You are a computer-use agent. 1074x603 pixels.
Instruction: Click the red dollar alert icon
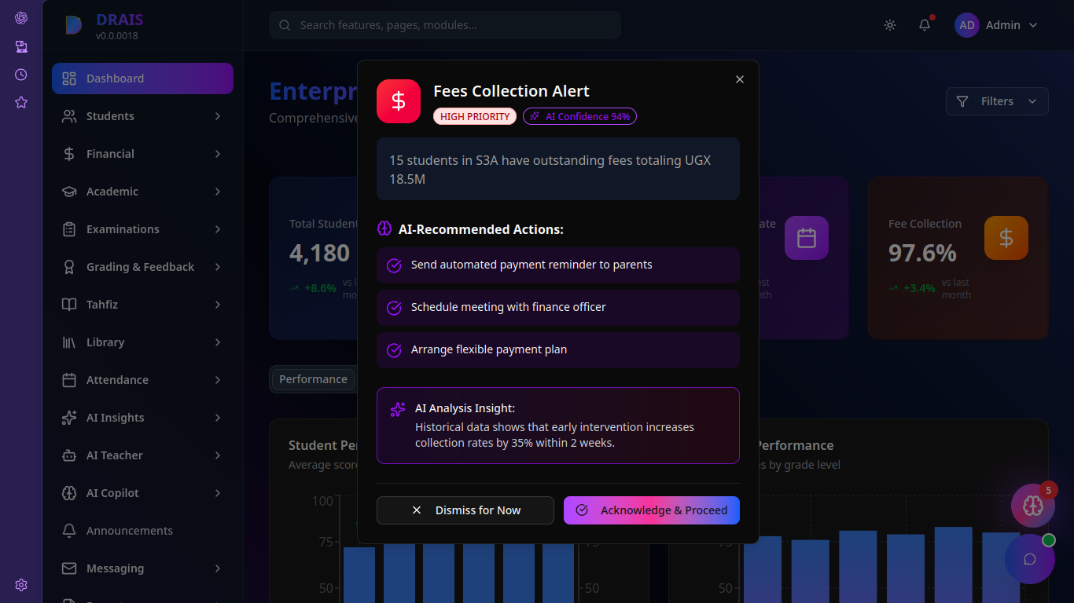point(399,101)
